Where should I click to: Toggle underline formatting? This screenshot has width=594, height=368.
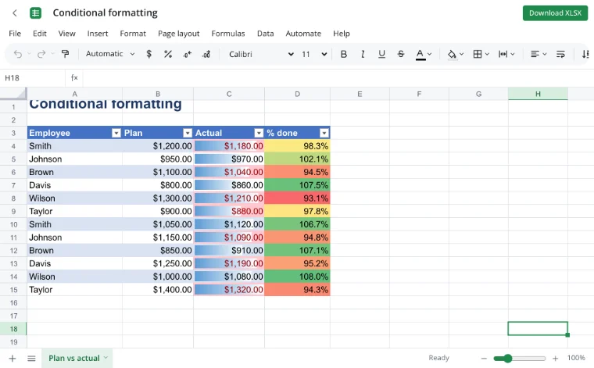click(x=381, y=54)
